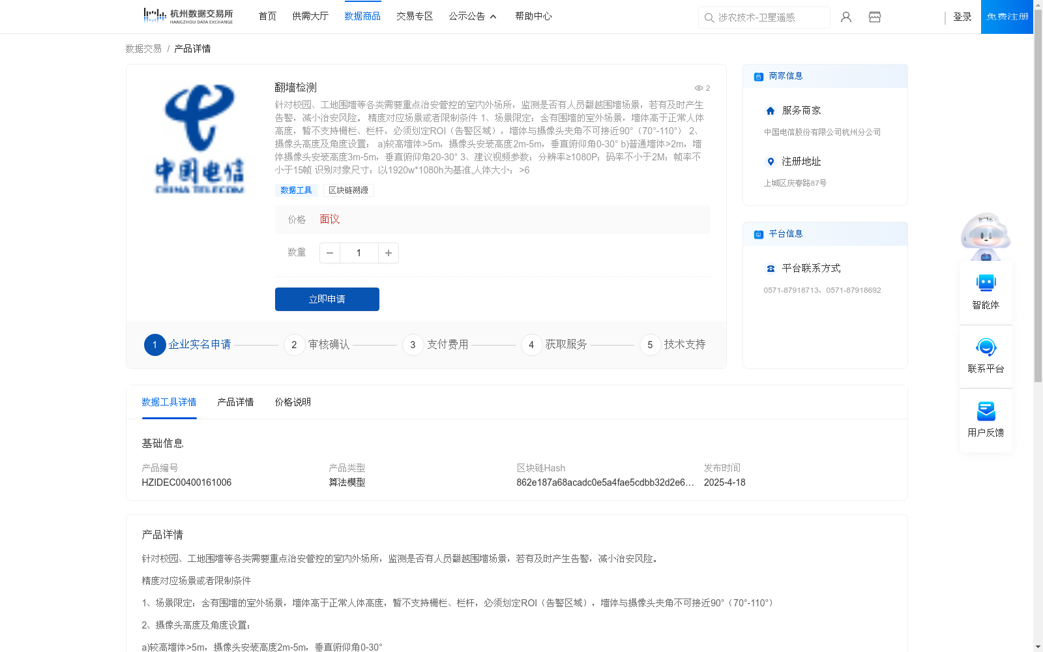Click the 立即申请 apply button

tap(327, 299)
